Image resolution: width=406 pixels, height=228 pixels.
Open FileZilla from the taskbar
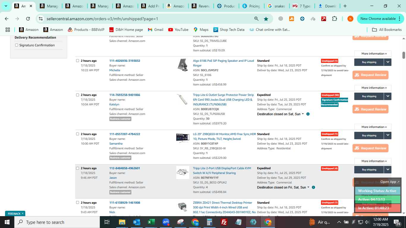pos(224,222)
